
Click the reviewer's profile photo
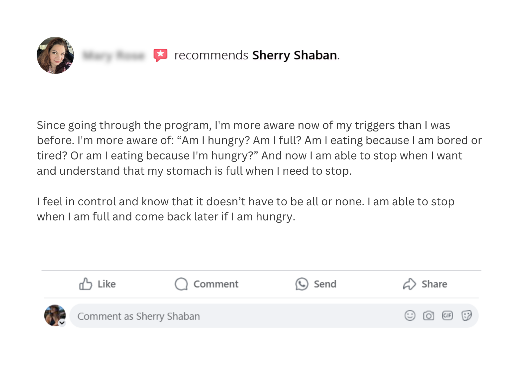(x=55, y=55)
